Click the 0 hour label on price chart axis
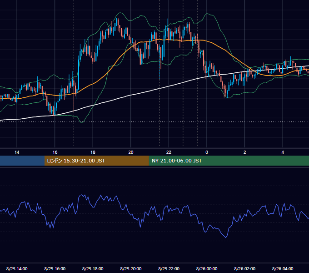This screenshot has height=273, width=309. 207,152
